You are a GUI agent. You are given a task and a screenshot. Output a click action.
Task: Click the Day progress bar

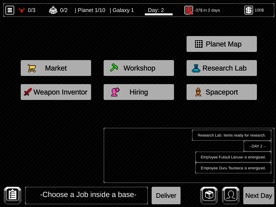tap(158, 14)
